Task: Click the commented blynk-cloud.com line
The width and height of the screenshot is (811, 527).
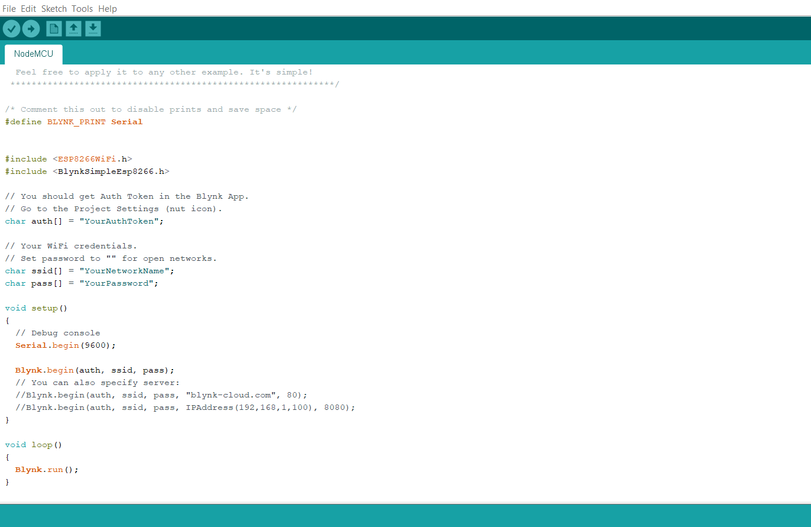Action: tap(162, 395)
